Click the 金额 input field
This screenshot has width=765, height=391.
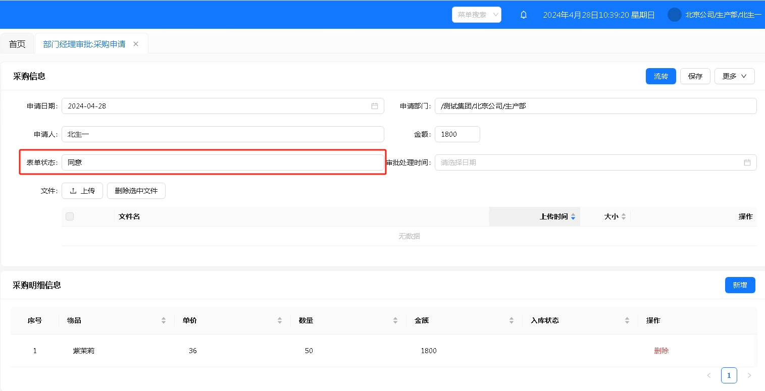point(457,134)
